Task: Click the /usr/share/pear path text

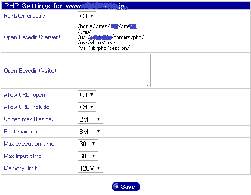Action: (x=96, y=43)
